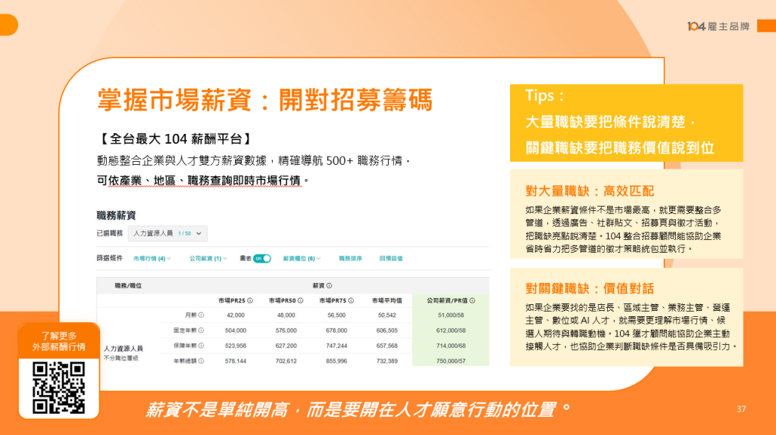Click the 市場PR25 column header text
Image resolution: width=776 pixels, height=435 pixels.
tap(232, 300)
